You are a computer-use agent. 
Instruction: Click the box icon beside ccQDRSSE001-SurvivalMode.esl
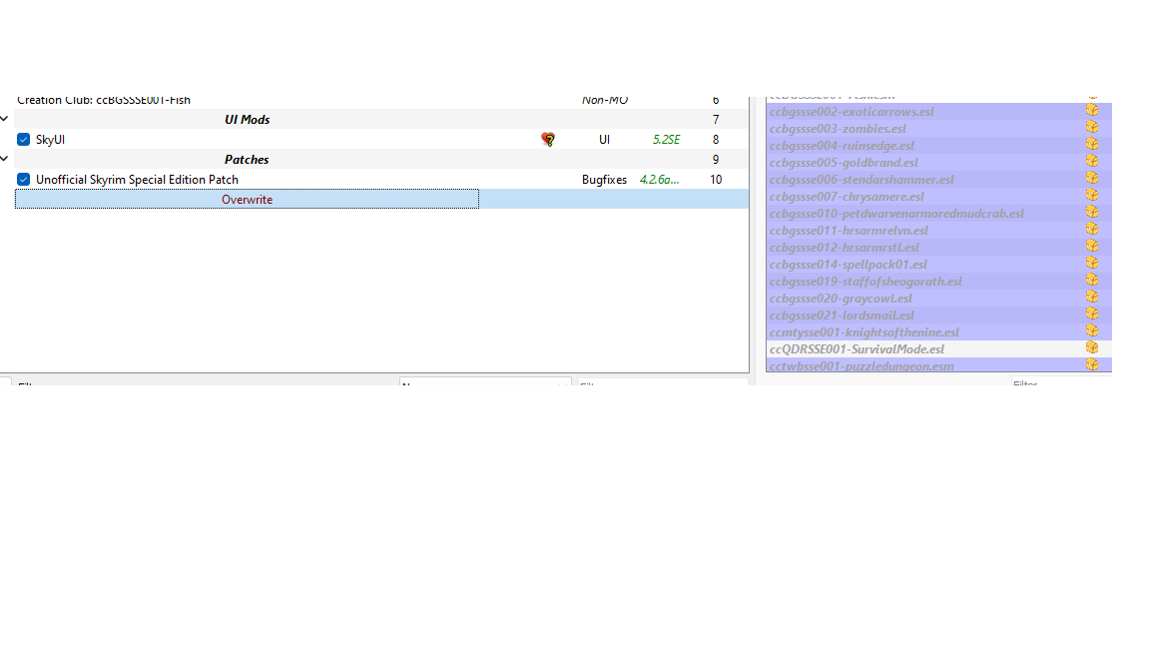(1092, 347)
